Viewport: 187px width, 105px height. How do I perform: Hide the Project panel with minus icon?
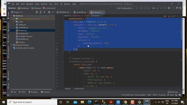pyautogui.click(x=53, y=12)
